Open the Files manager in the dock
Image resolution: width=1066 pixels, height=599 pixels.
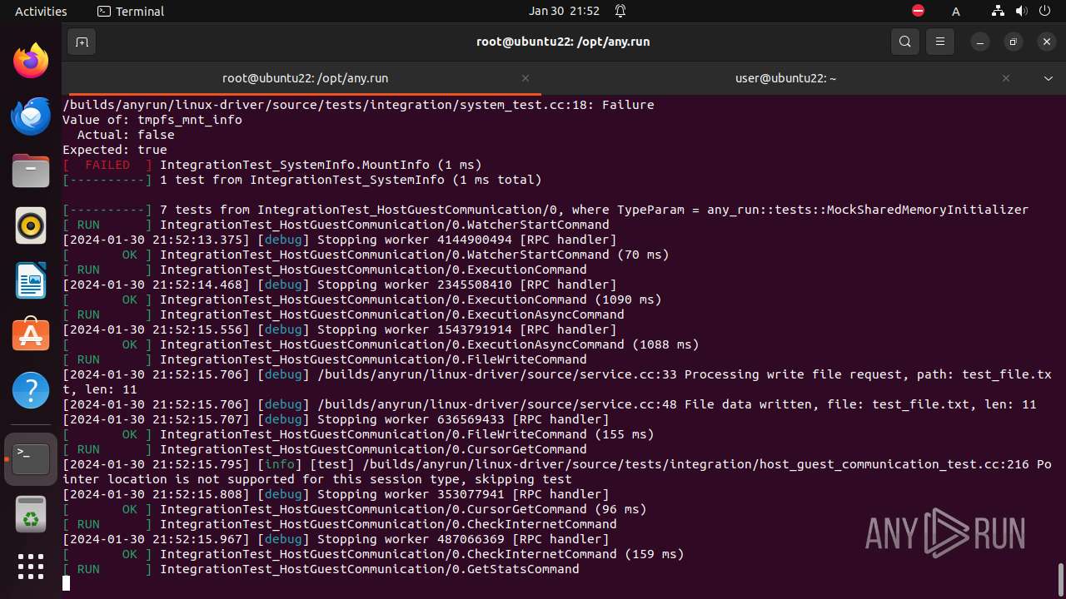(x=31, y=171)
